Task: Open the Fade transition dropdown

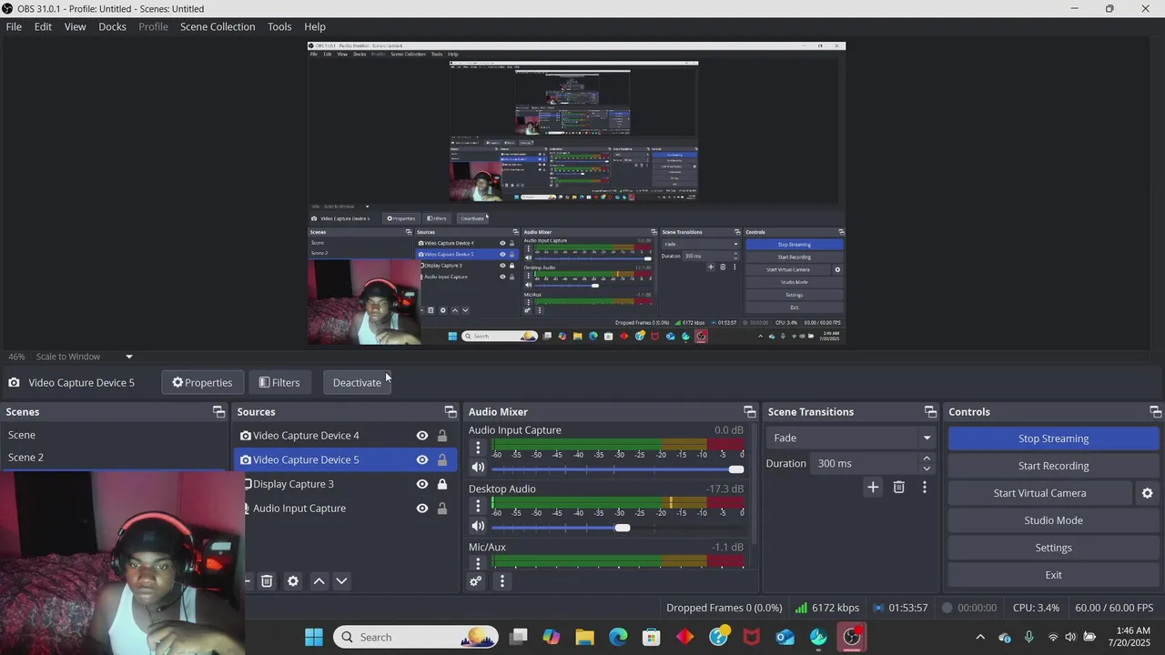Action: (x=851, y=438)
